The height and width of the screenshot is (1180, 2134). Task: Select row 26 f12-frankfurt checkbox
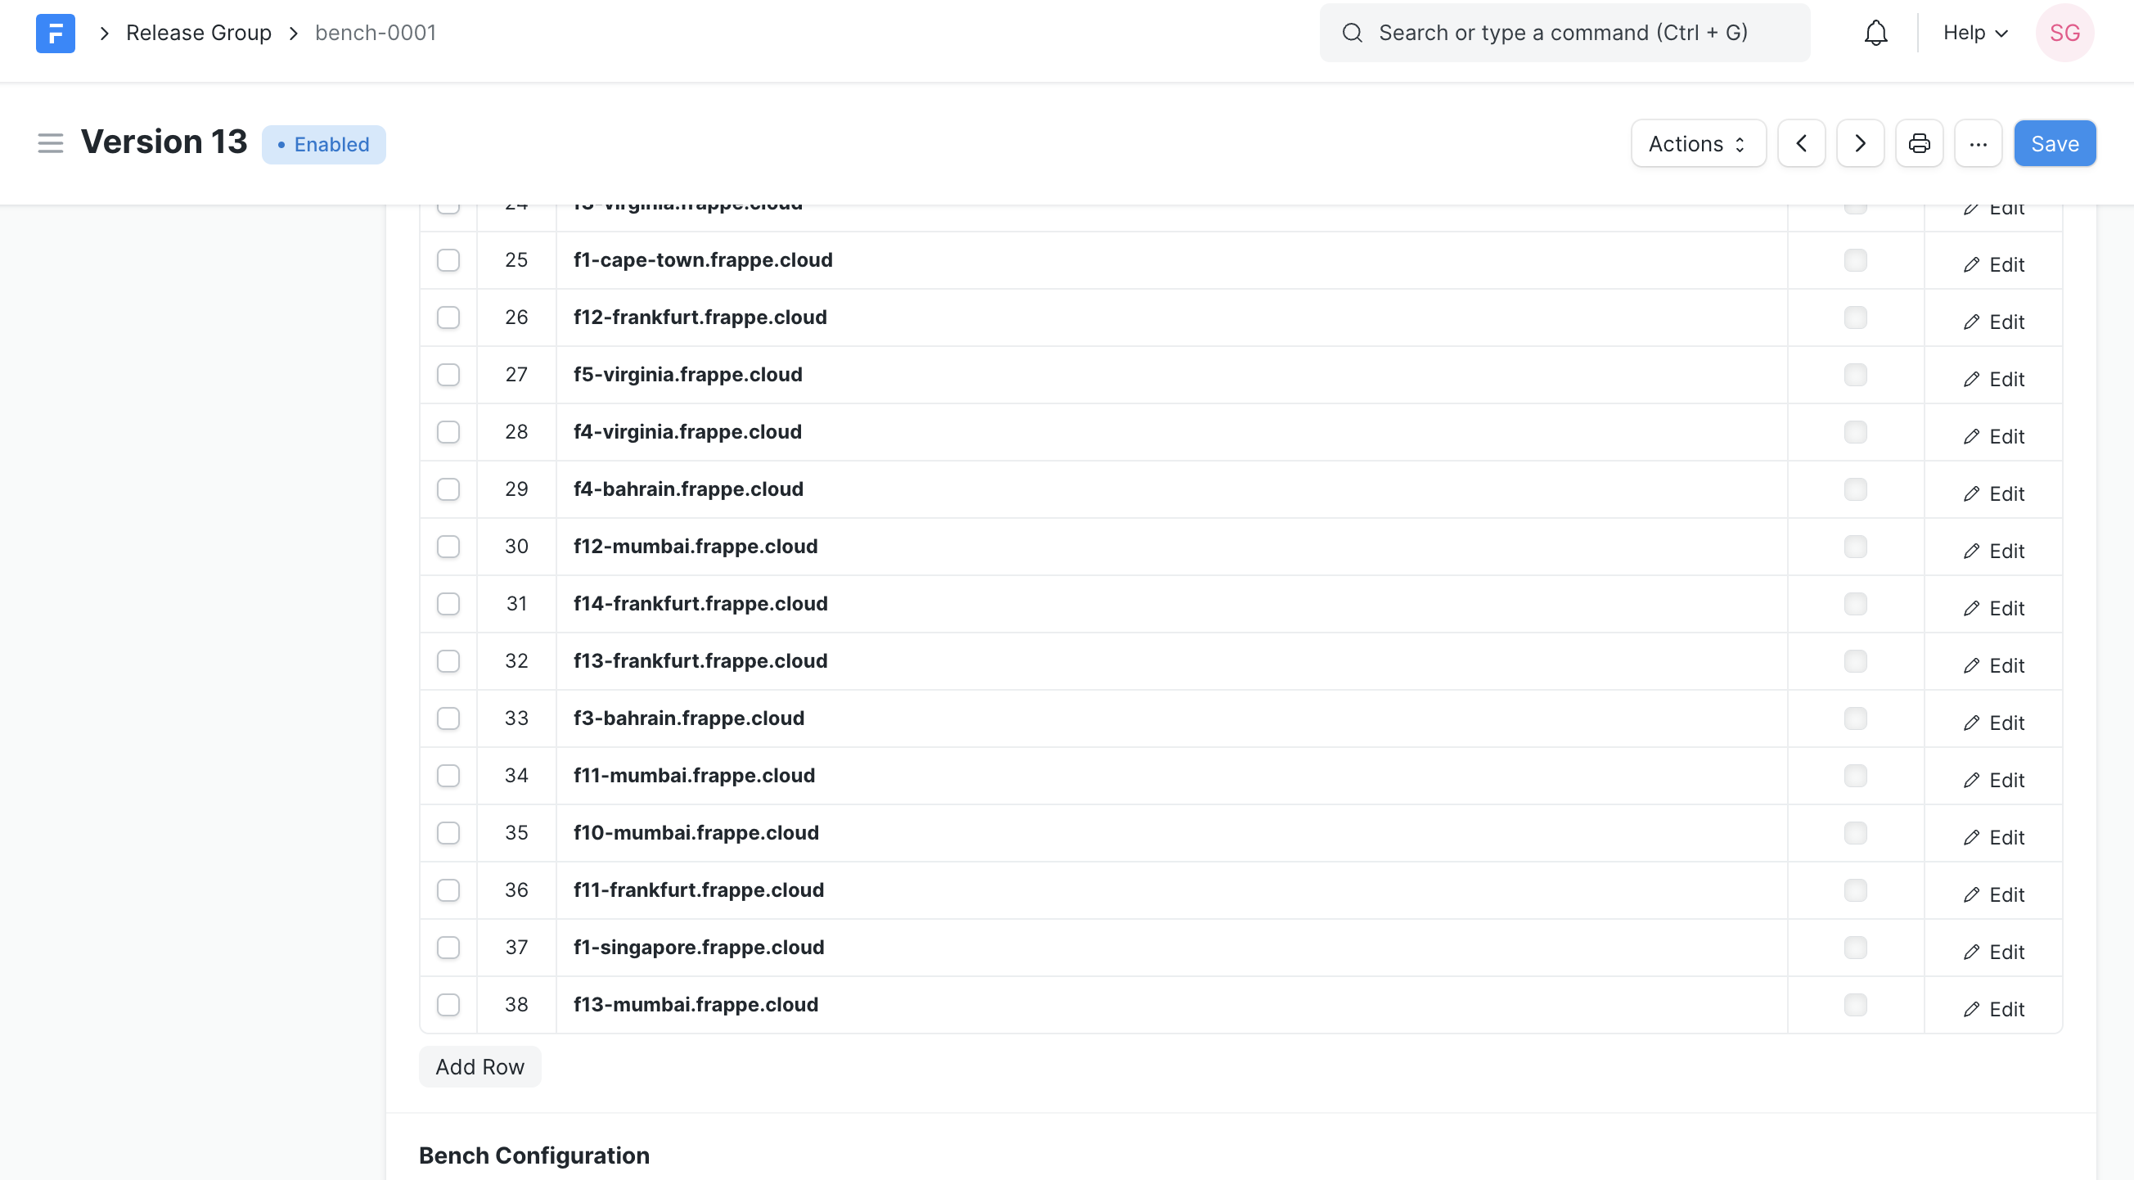(x=448, y=318)
